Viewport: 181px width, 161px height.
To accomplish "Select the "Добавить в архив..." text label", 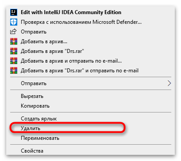I will [44, 41].
